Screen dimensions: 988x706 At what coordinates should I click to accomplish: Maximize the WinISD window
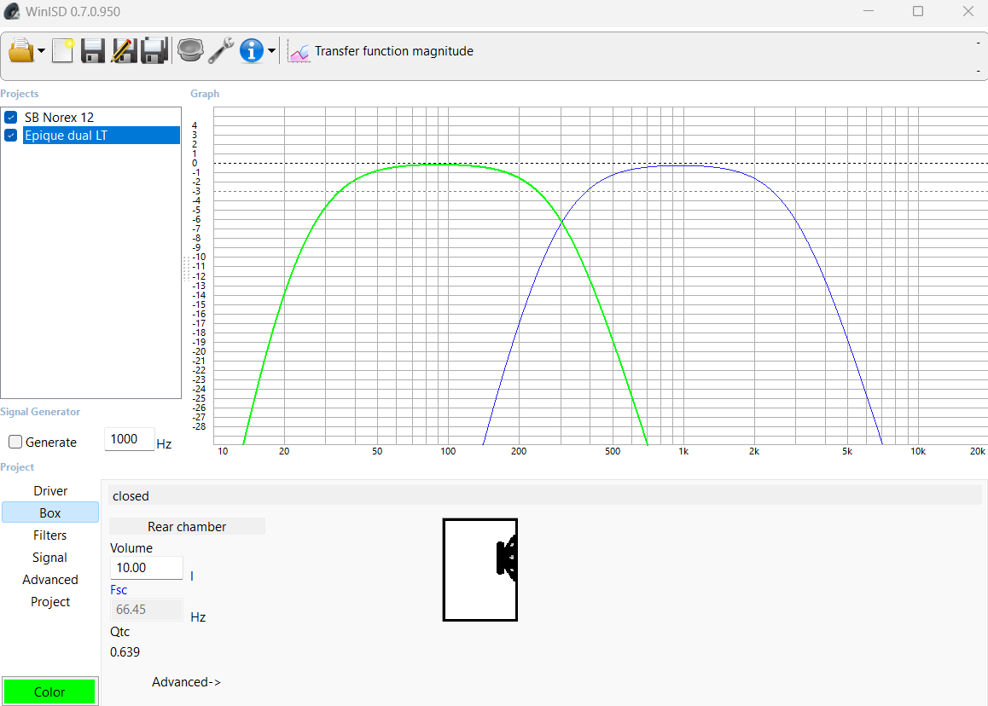coord(918,11)
